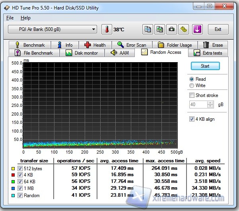Screen dimensions: 239x211
Task: Select the Write radio button
Action: (x=192, y=86)
